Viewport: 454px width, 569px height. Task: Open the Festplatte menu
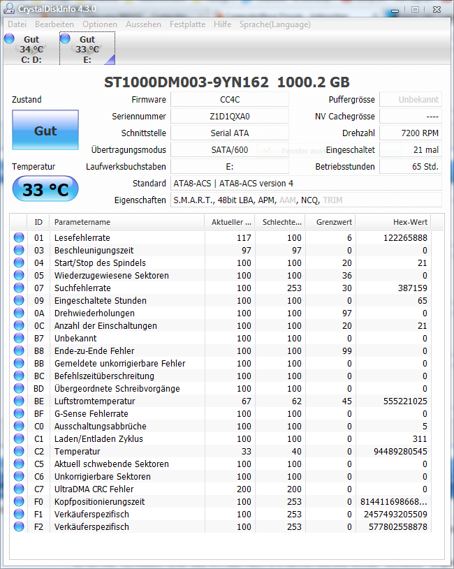click(187, 24)
